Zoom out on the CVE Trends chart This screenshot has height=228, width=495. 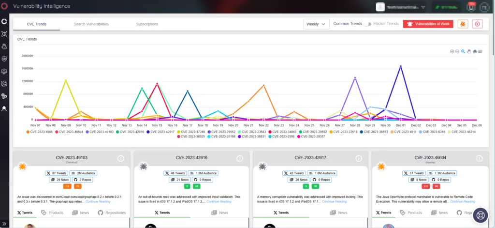coord(457,51)
